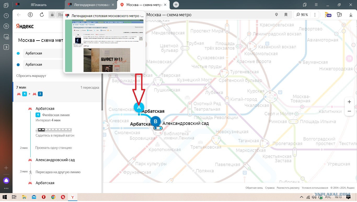
Task: Open Обратная связь footer link
Action: 254,188
